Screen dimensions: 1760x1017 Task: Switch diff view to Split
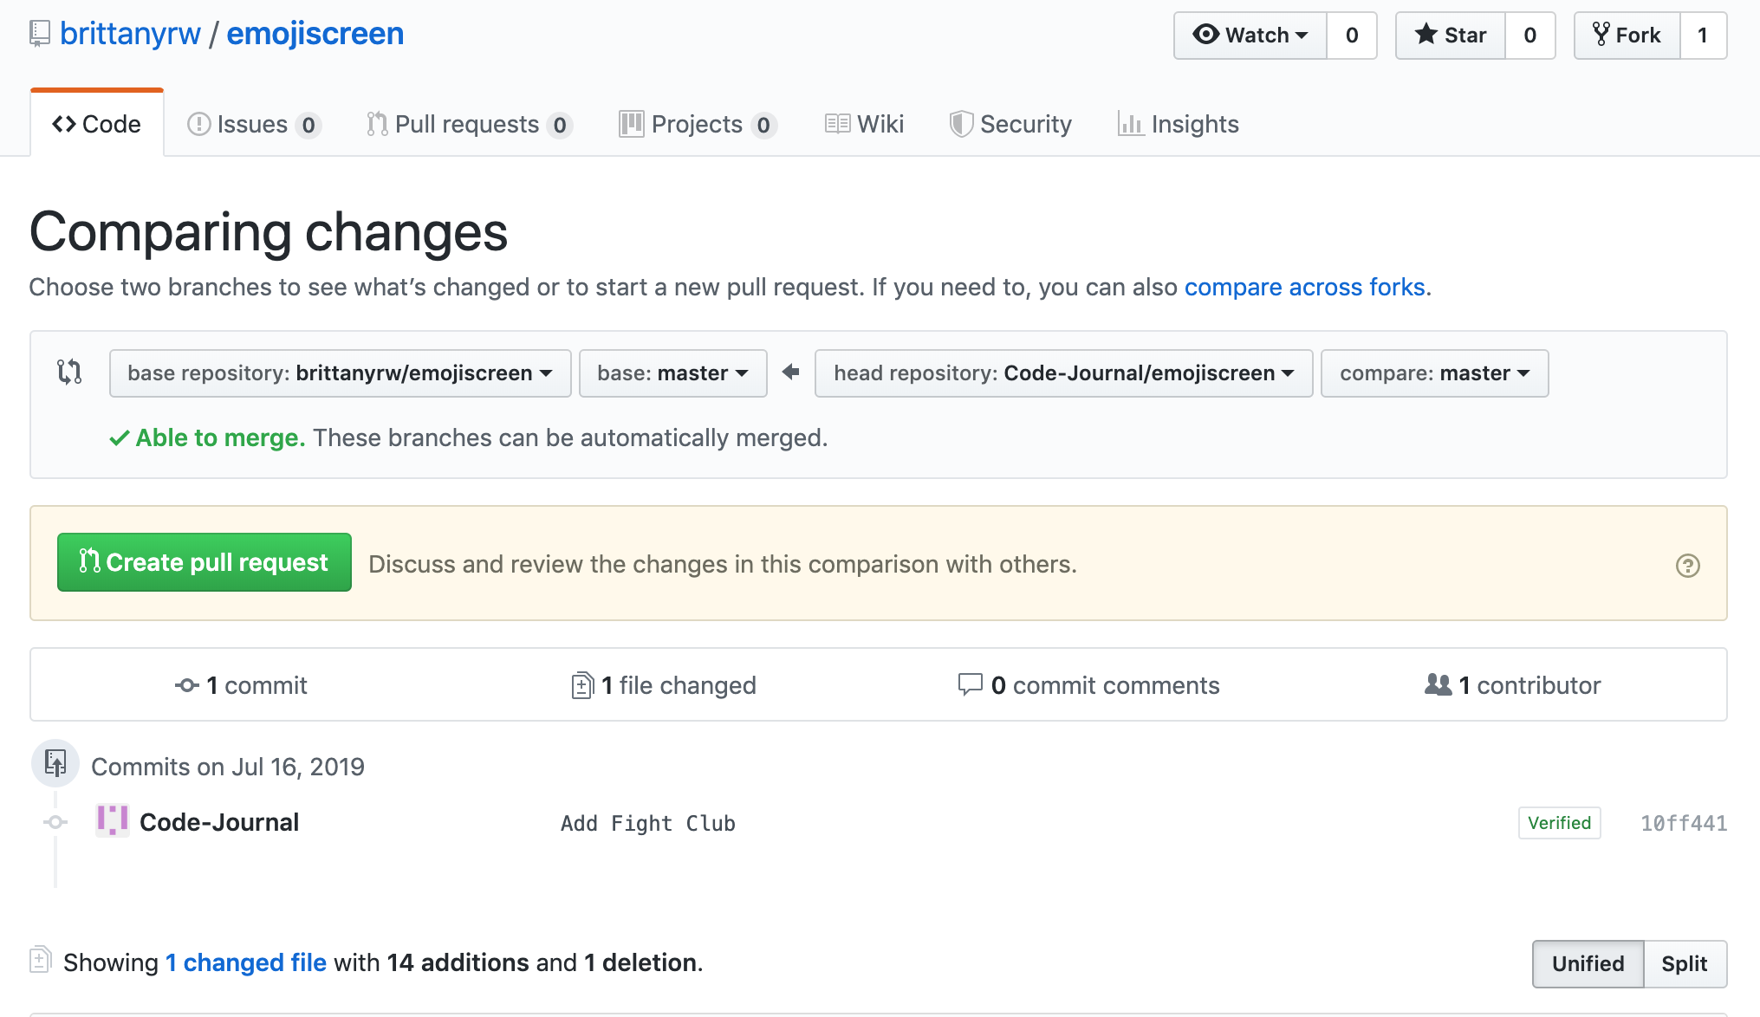(1684, 963)
